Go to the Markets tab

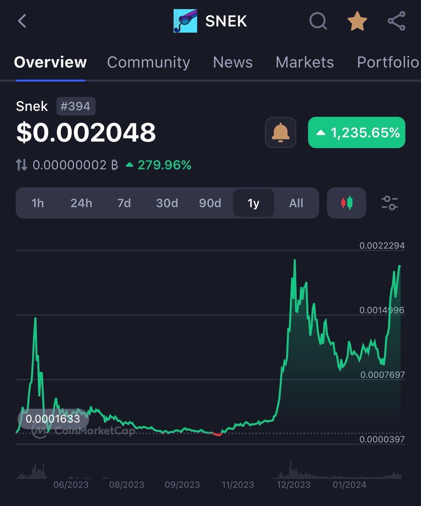click(x=305, y=62)
